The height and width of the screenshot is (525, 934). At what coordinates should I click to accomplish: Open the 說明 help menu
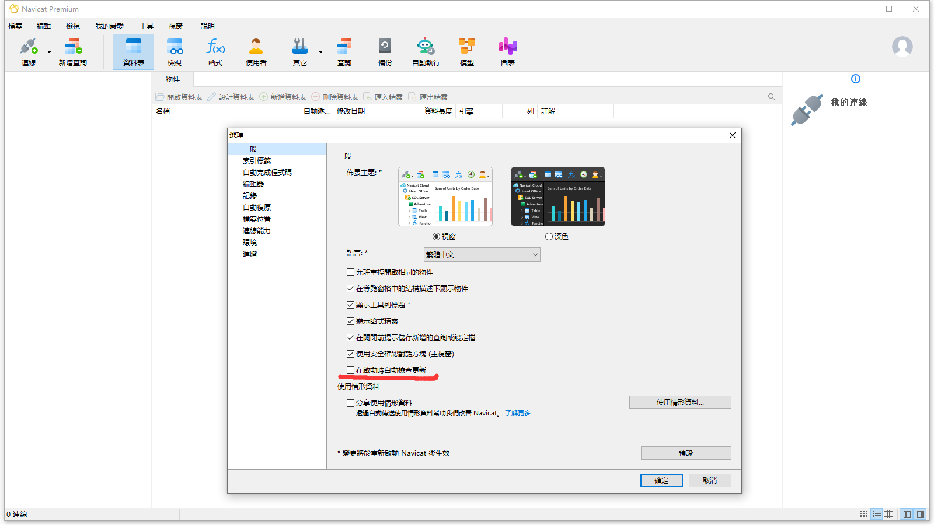coord(208,26)
